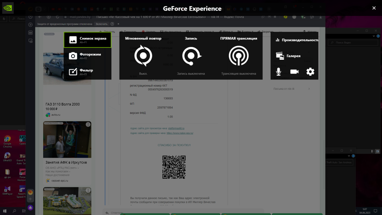Go back in Yandex browser
Screen dimensions: 382x215
40,17
